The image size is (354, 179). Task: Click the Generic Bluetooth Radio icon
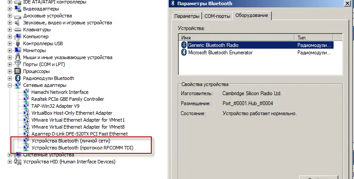184,45
